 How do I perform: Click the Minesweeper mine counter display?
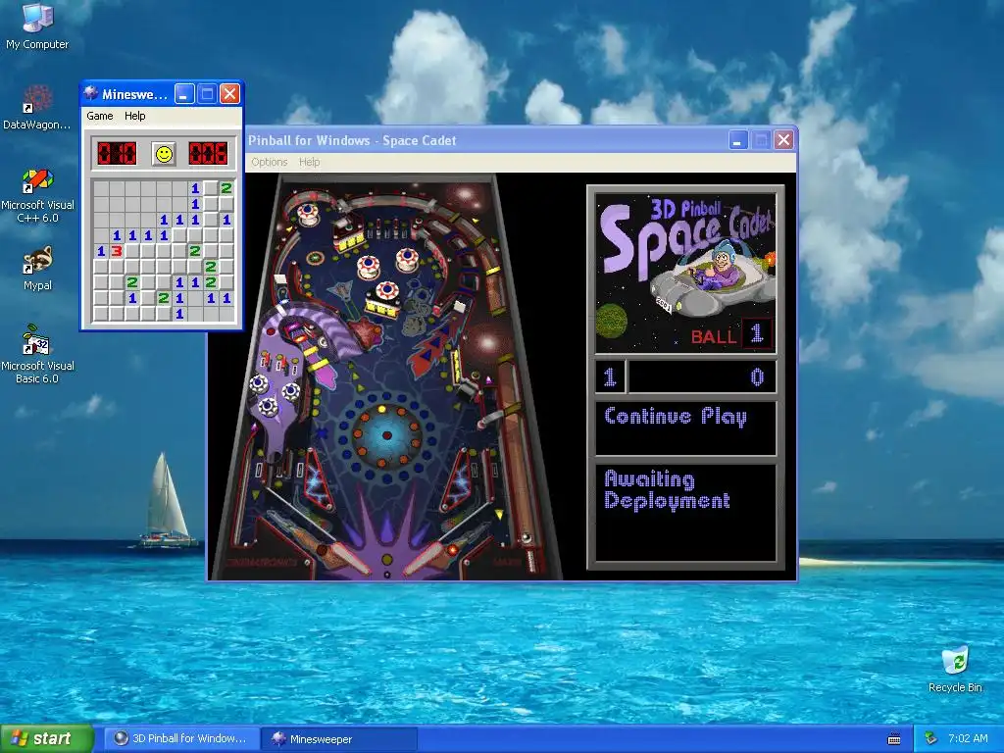pos(117,154)
